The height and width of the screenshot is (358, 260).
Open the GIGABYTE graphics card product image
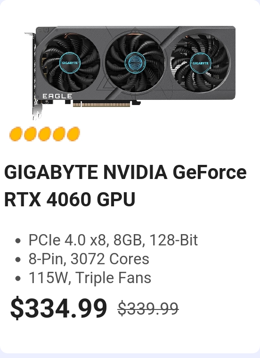(130, 73)
